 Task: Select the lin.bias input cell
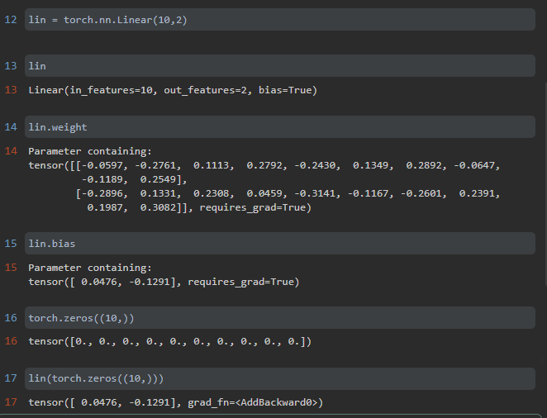pyautogui.click(x=280, y=244)
